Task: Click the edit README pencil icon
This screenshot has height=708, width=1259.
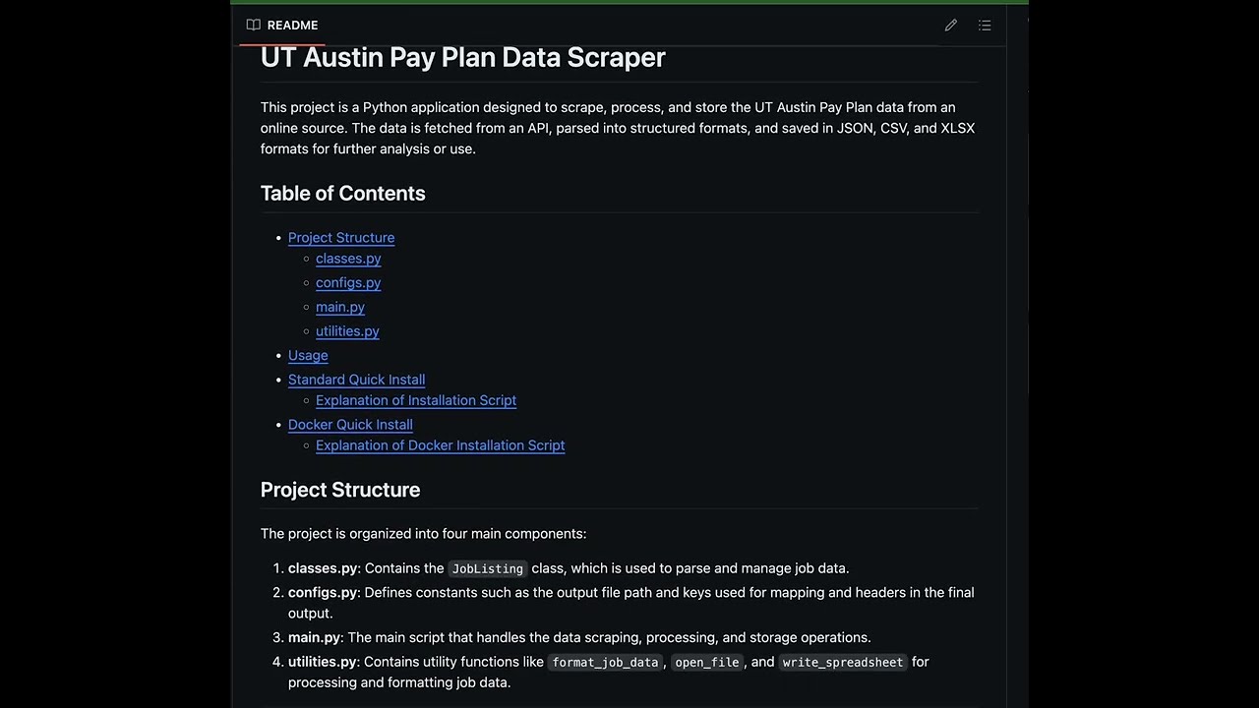Action: [x=951, y=26]
